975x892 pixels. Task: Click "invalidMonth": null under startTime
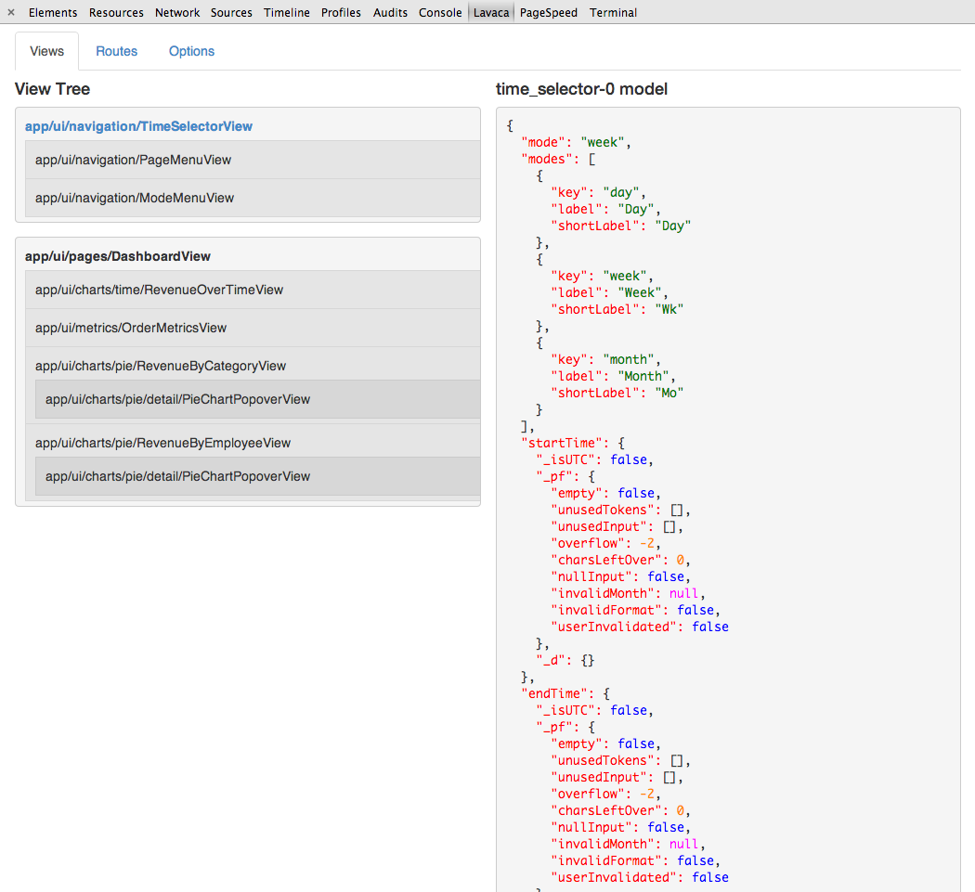pos(628,594)
